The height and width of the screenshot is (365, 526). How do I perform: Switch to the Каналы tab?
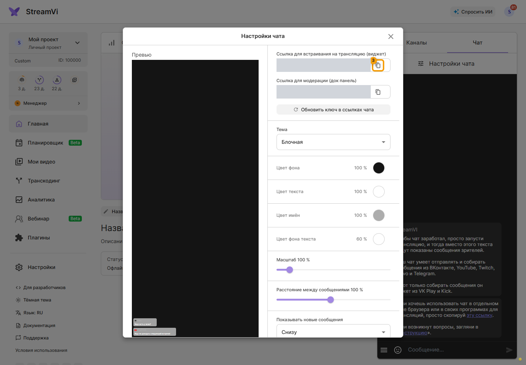(416, 43)
